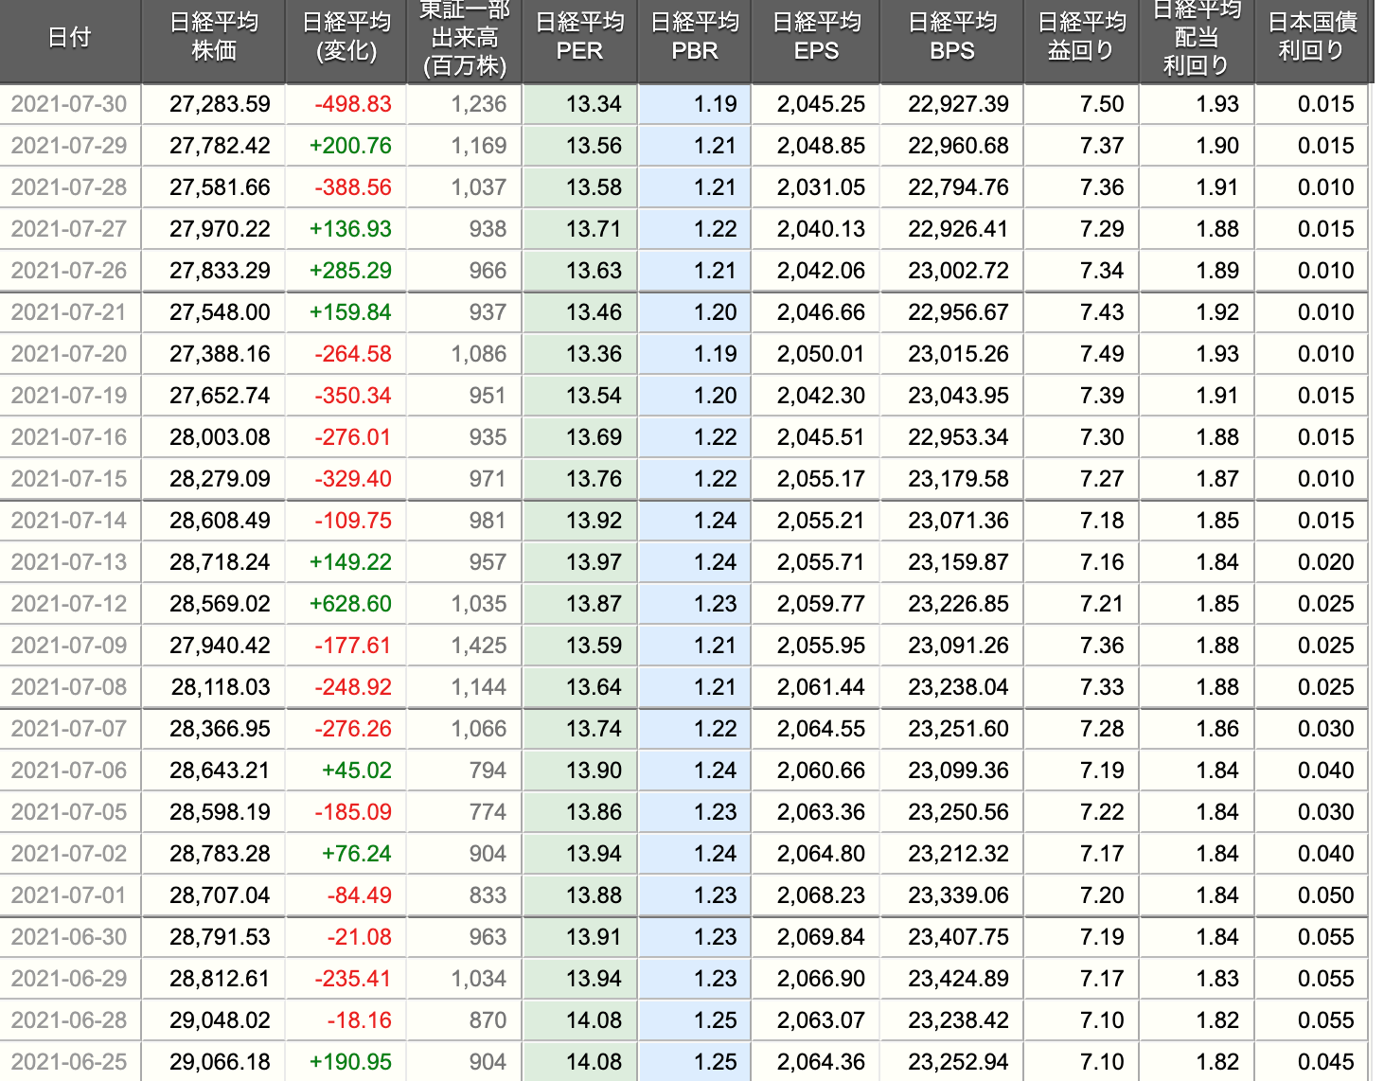Viewport: 1384px width, 1081px height.
Task: Click the +628.60 change value
Action: [x=350, y=604]
